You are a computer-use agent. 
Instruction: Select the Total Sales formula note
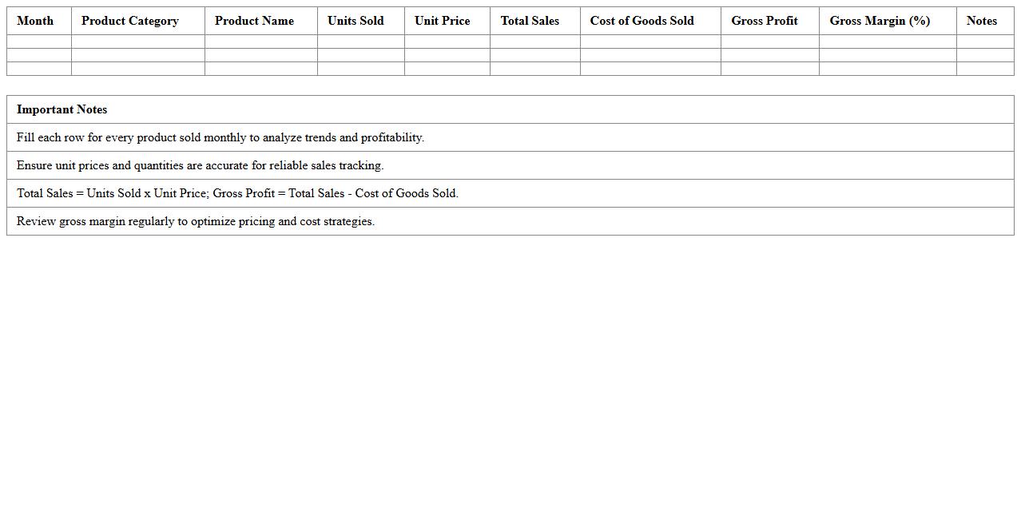(x=237, y=193)
